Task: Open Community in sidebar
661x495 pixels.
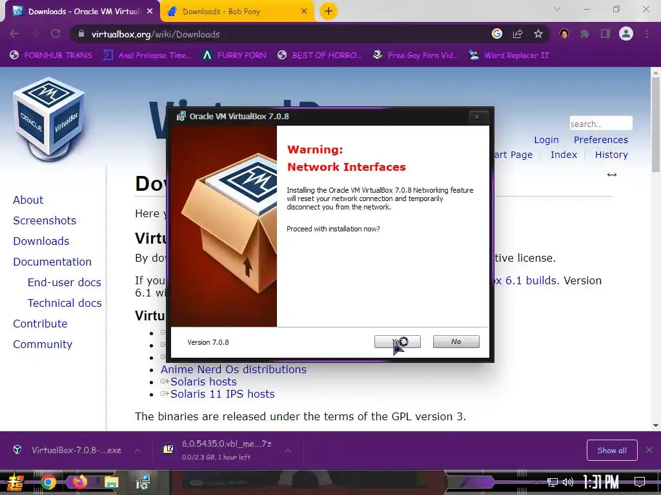Action: [43, 344]
